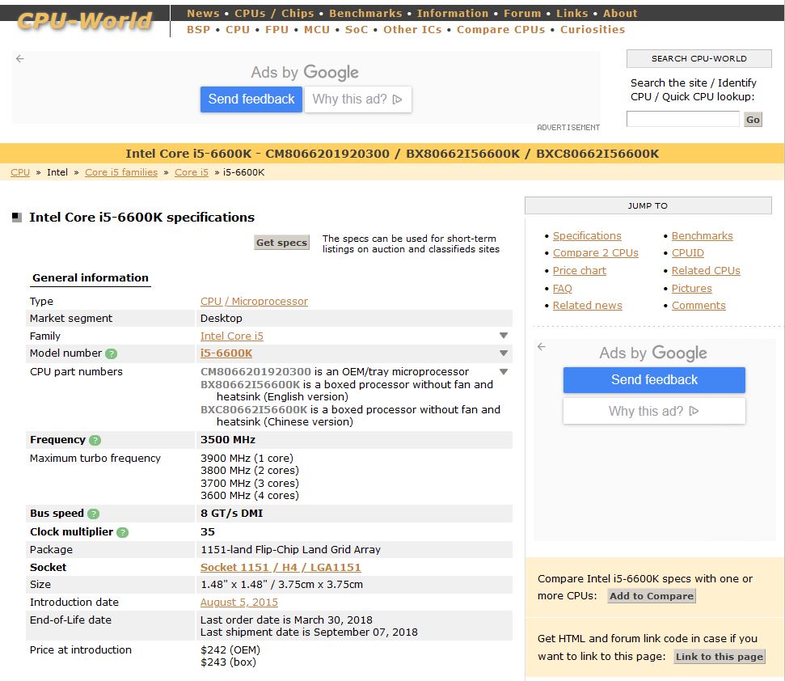This screenshot has width=785, height=681.
Task: Expand the CPU part numbers dropdown arrow
Action: point(504,372)
